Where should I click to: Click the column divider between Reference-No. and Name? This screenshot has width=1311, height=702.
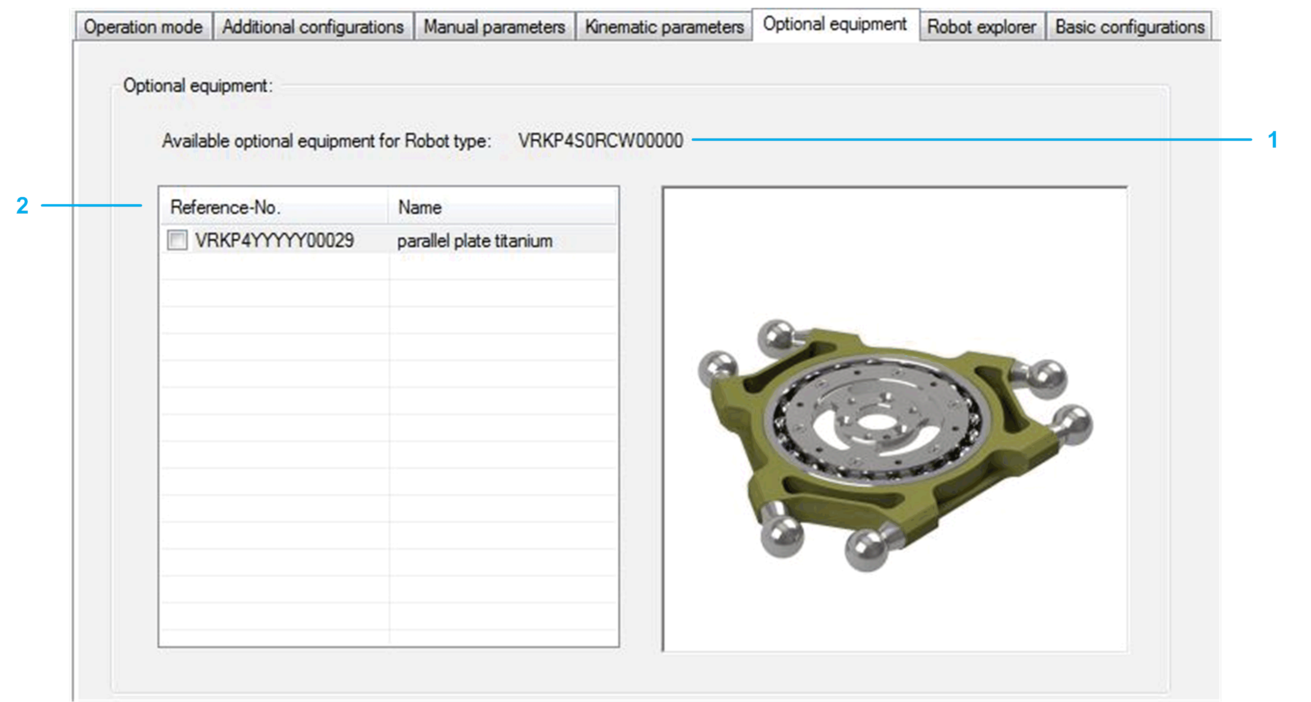point(388,207)
